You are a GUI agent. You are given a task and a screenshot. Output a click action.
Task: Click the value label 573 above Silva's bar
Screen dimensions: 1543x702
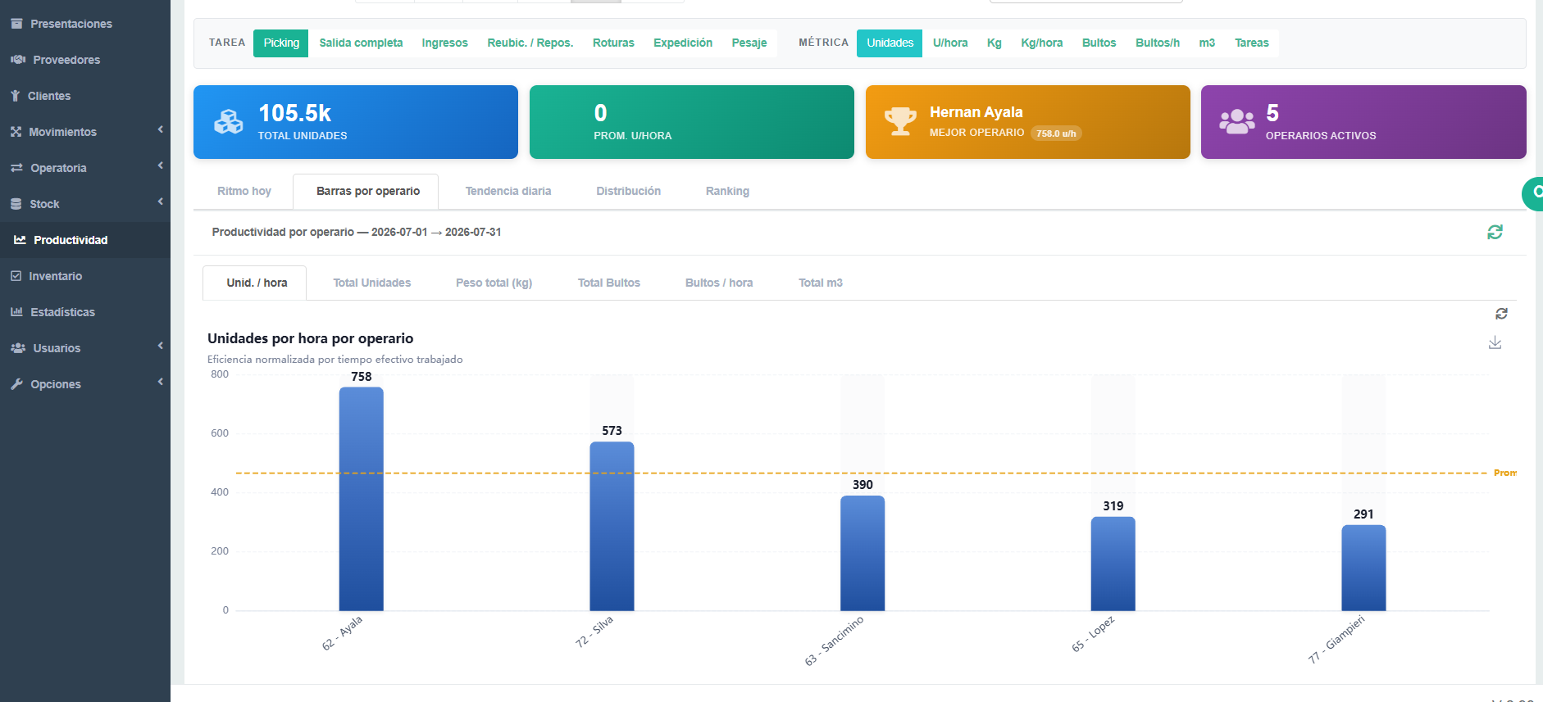click(612, 431)
